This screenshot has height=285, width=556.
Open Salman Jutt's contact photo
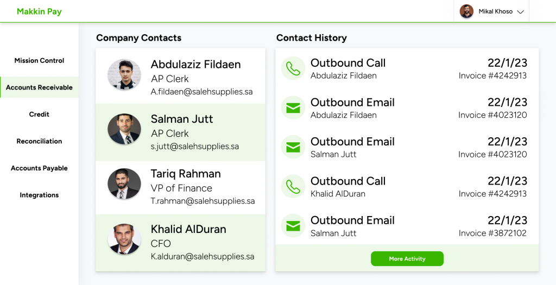[124, 130]
